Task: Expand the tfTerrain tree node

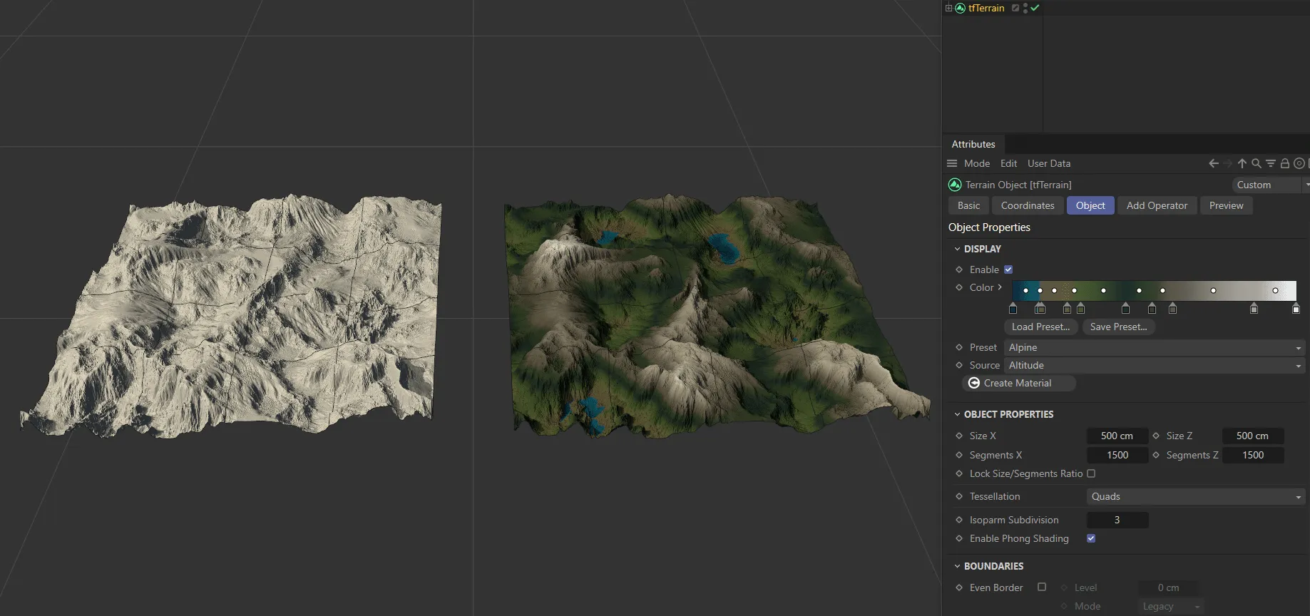Action: [x=948, y=9]
